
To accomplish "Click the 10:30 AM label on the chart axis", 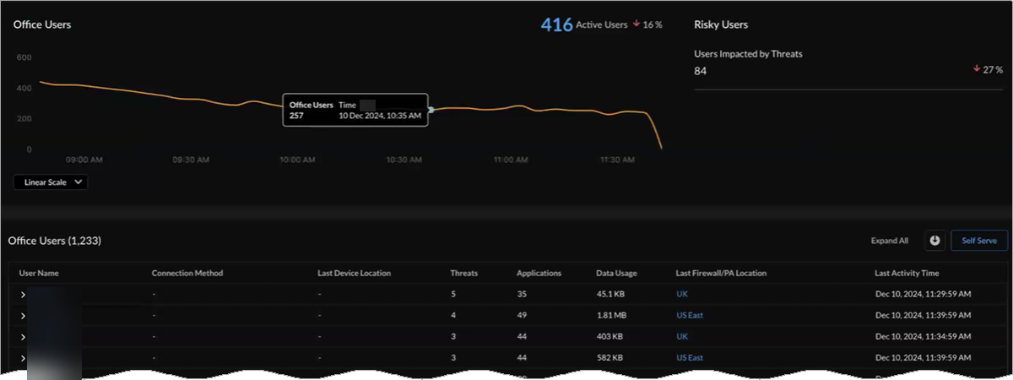I will tap(405, 159).
